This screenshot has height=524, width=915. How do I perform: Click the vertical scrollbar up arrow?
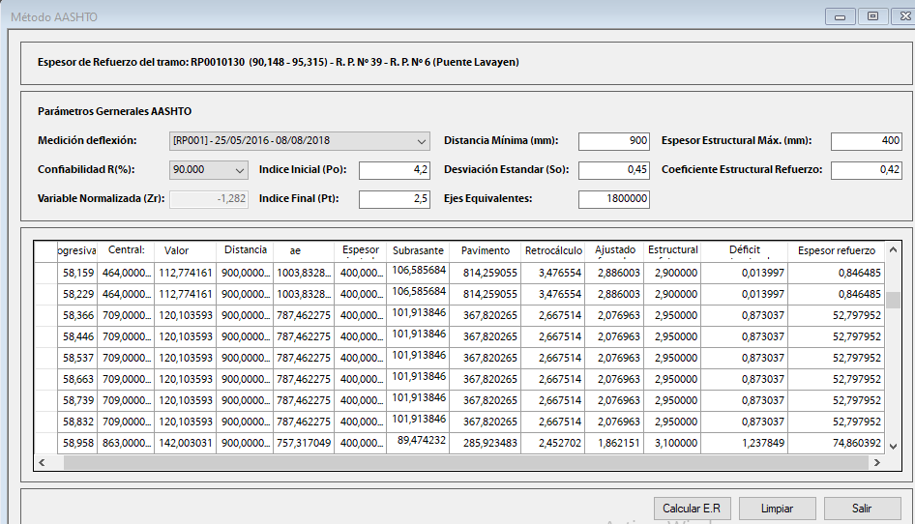(x=894, y=247)
